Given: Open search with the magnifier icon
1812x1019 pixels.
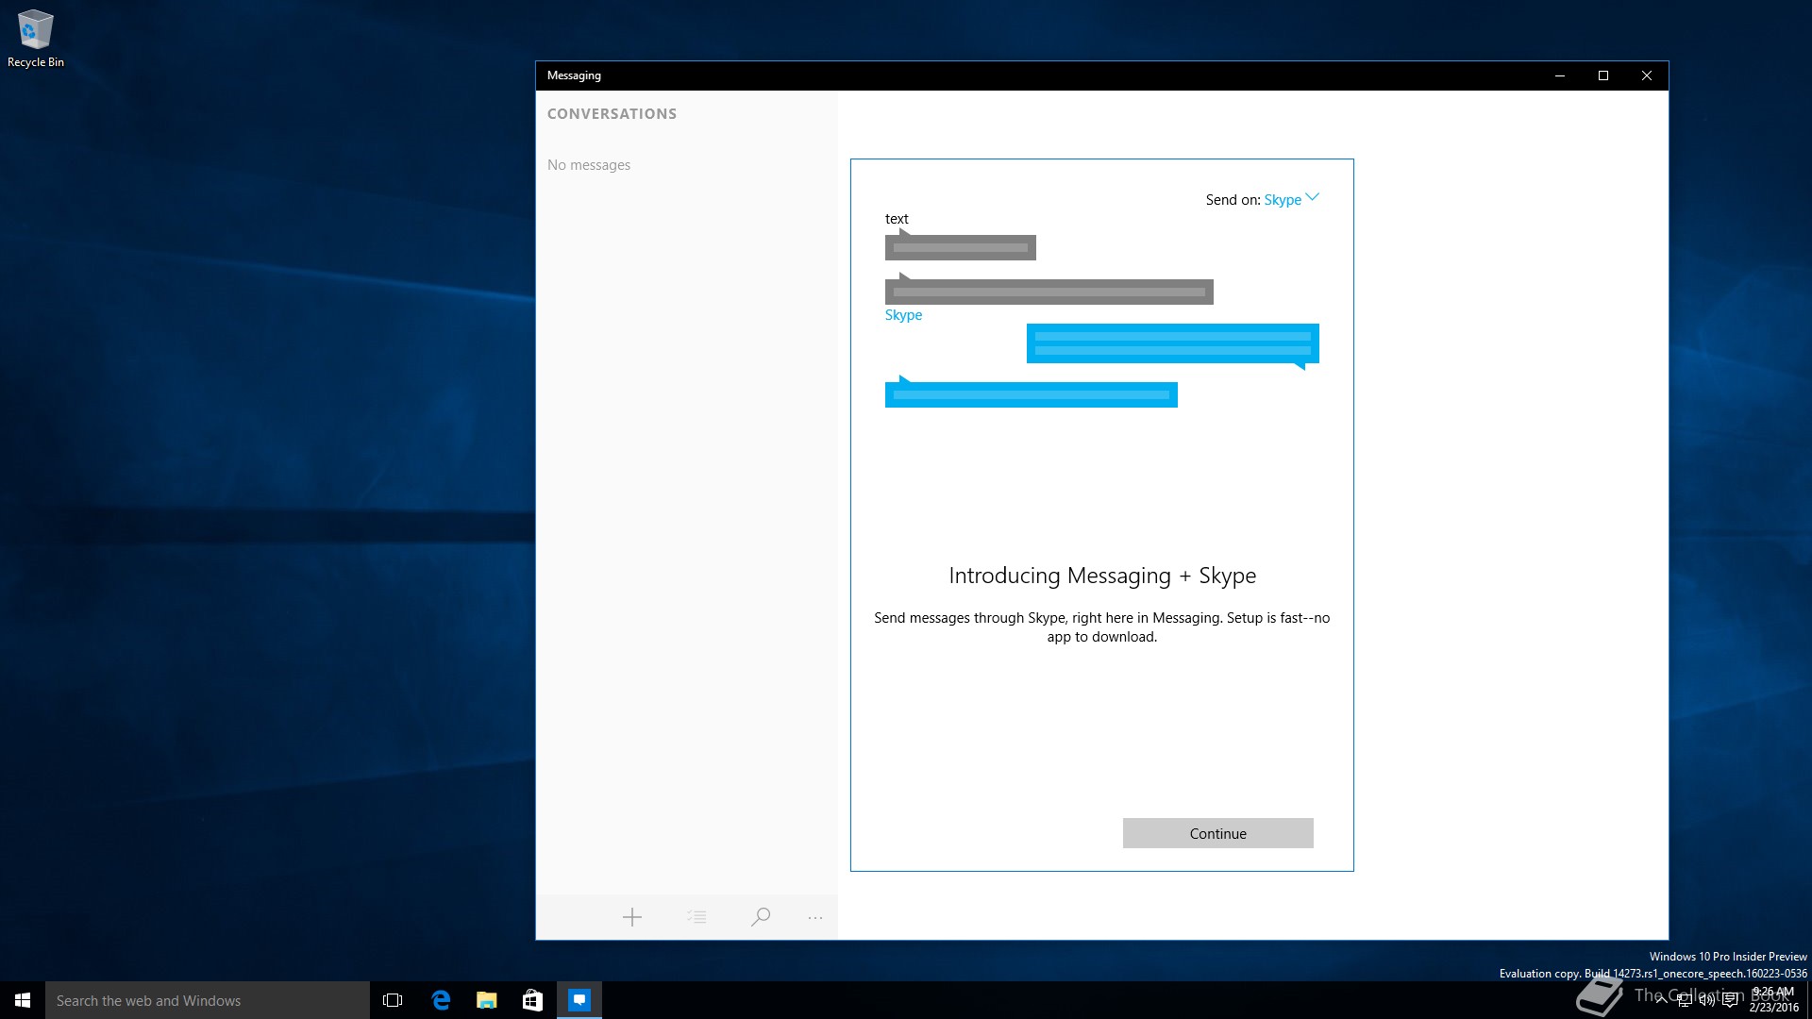Looking at the screenshot, I should (761, 917).
